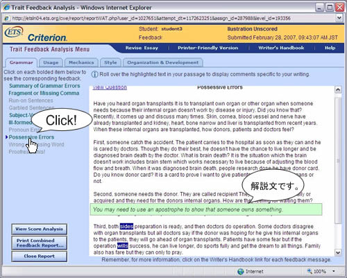Click the View Score Analysis button
The width and height of the screenshot is (347, 278).
(x=40, y=229)
